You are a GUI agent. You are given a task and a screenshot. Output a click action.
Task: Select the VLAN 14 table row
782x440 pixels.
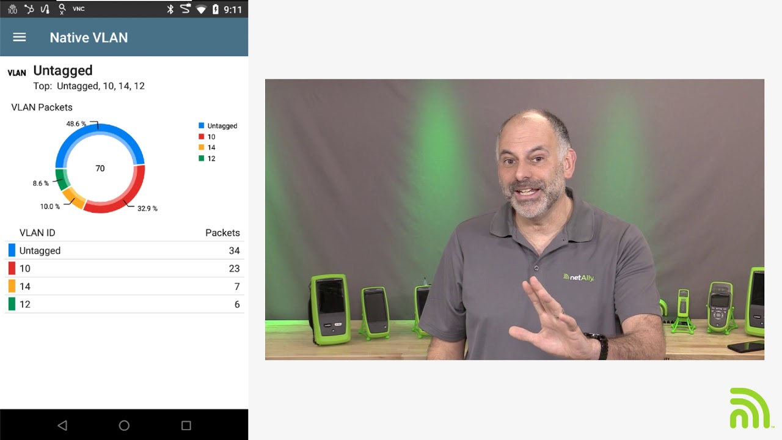coord(124,286)
